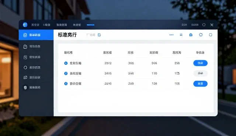236x136 pixels.
Task: Click the link connector icon in the header toolbar
Action: (171, 35)
